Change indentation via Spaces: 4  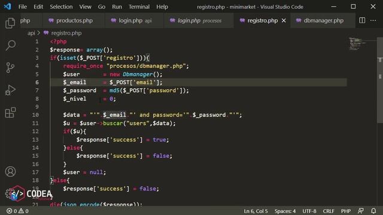coord(285,211)
